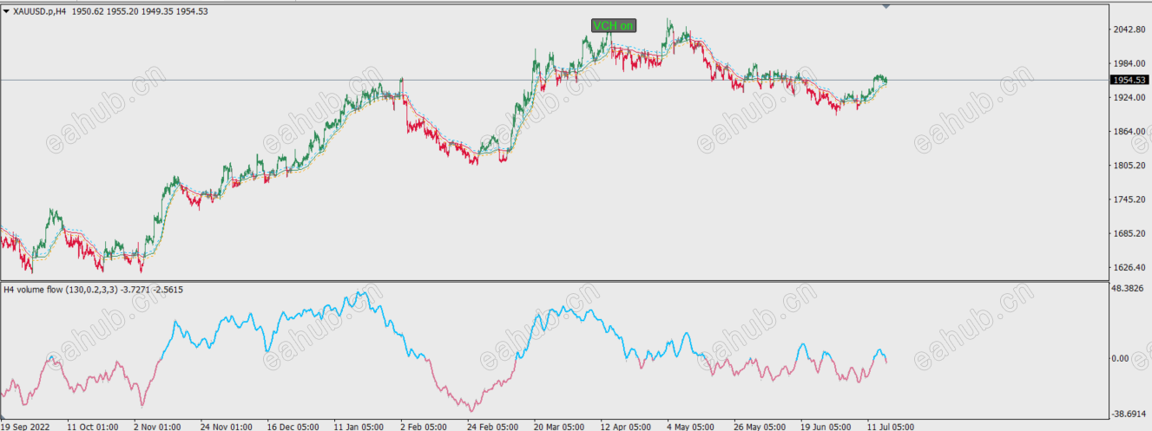Click the 19 Jun 05:00 time label
Image resolution: width=1152 pixels, height=431 pixels.
click(x=826, y=426)
